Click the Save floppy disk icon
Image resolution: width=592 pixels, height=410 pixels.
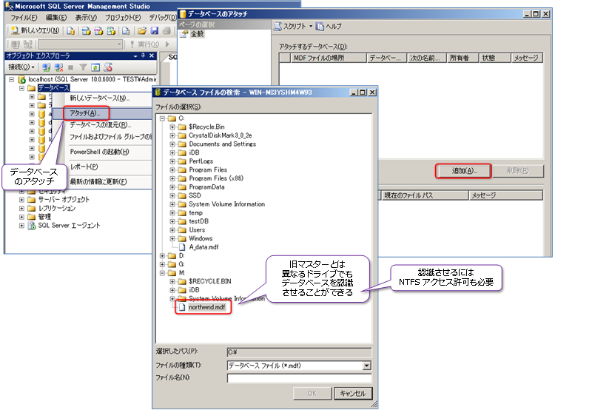click(x=154, y=30)
